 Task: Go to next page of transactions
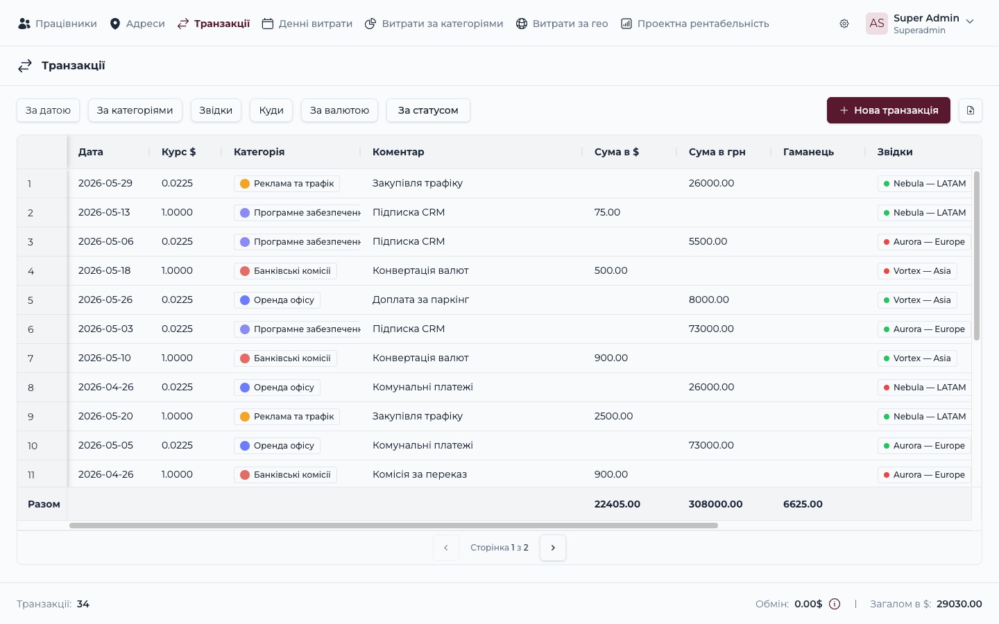coord(553,548)
